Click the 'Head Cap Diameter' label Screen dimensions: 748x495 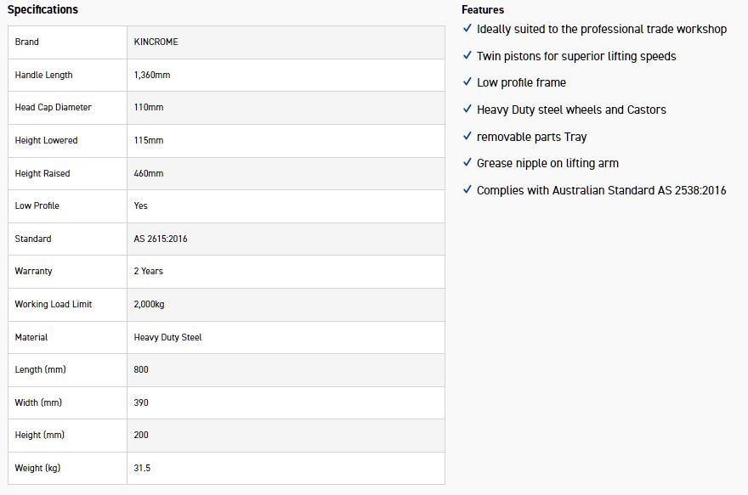pyautogui.click(x=53, y=108)
